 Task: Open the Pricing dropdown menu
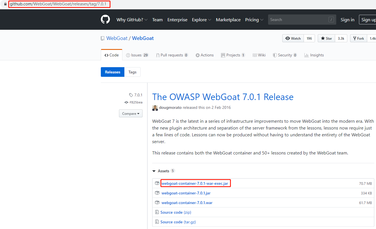click(x=254, y=20)
